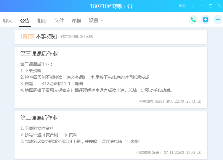Click the window title 180710何琼听力群

coord(111,6)
